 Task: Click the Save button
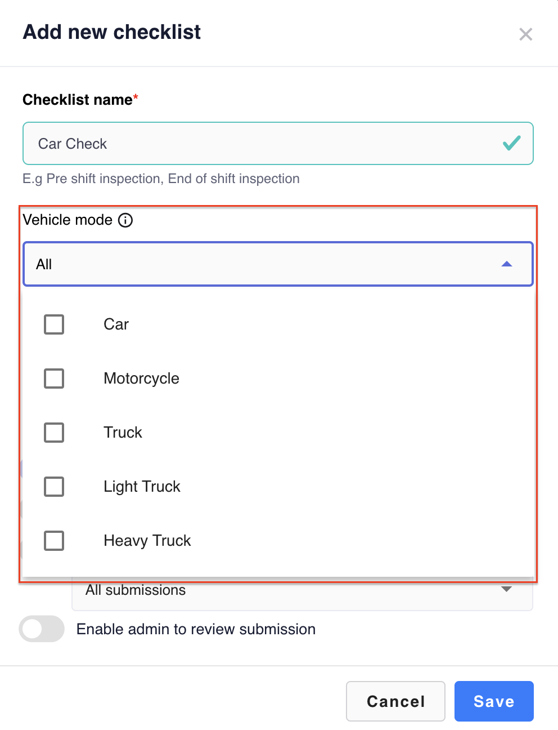click(x=494, y=701)
